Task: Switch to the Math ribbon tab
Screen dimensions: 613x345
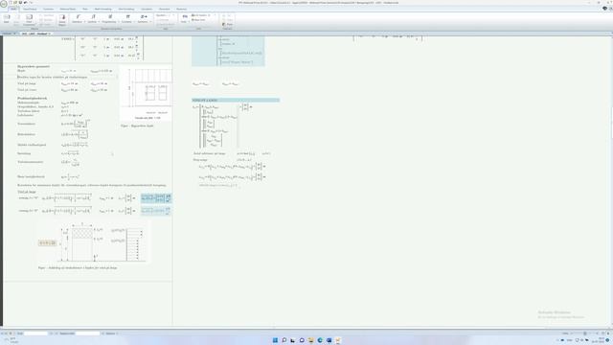Action: [x=13, y=9]
